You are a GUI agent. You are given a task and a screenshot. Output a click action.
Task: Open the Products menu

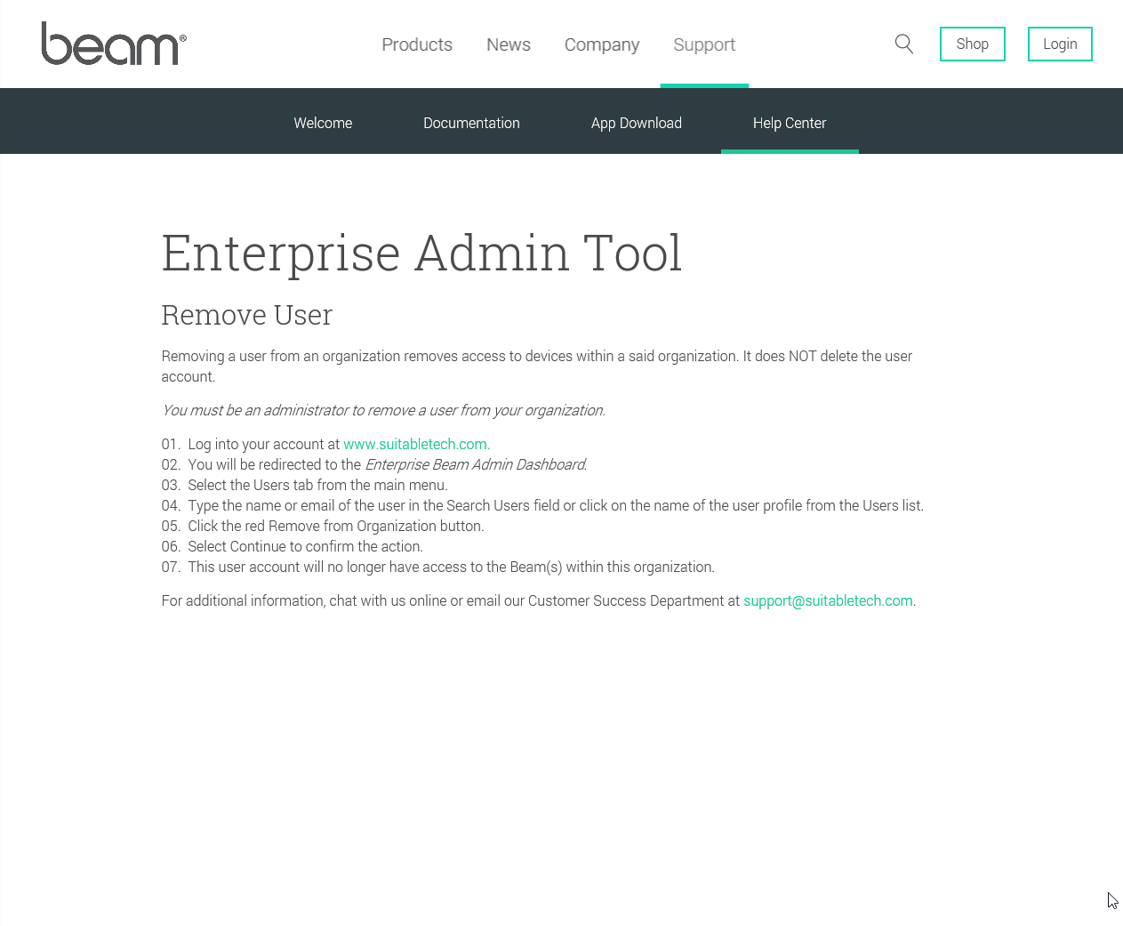(x=417, y=44)
